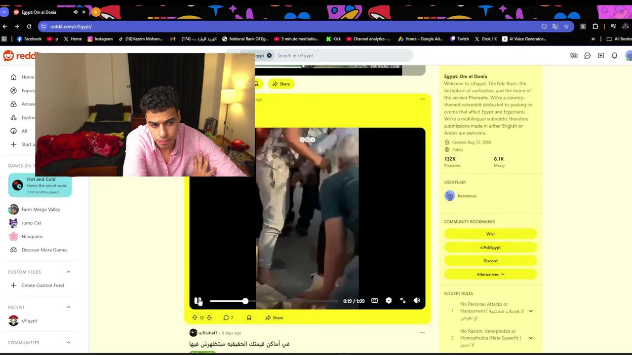Share the video post
The height and width of the screenshot is (355, 632).
tap(274, 318)
